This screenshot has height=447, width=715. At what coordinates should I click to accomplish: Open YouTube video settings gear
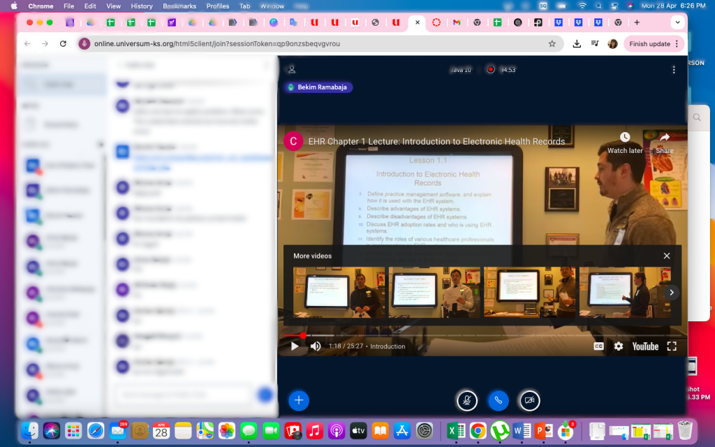pos(618,346)
